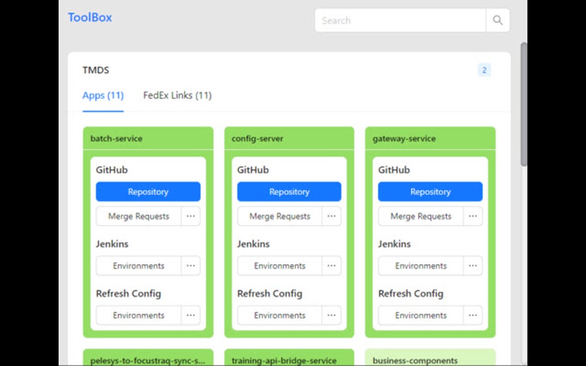Open the Repository for gateway-service

[430, 191]
